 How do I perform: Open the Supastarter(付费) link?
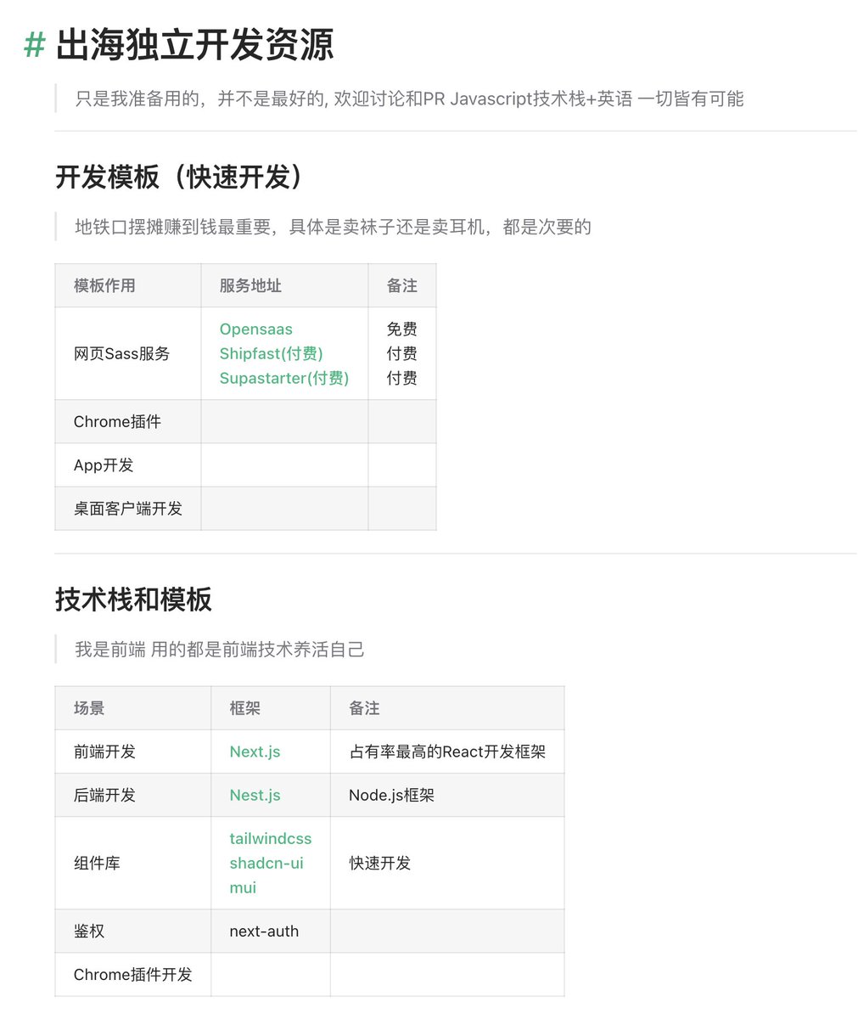[x=284, y=379]
